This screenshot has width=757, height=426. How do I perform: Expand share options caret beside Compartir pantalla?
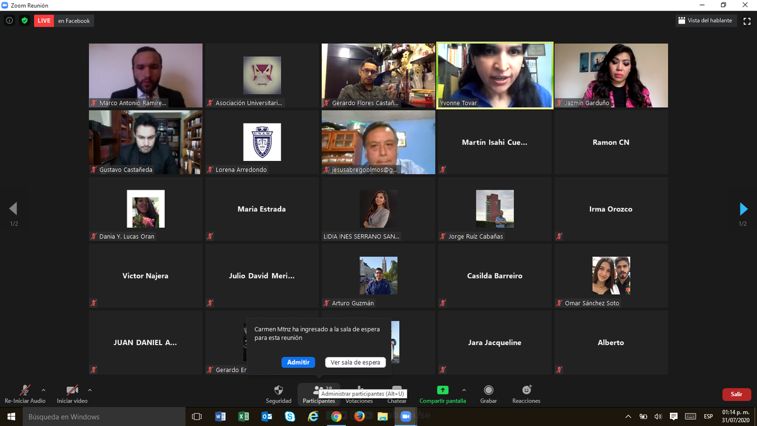(464, 390)
